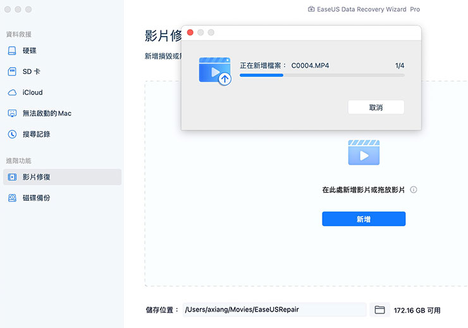The width and height of the screenshot is (468, 328).
Task: Click the file adding progress bar
Action: coord(322,75)
